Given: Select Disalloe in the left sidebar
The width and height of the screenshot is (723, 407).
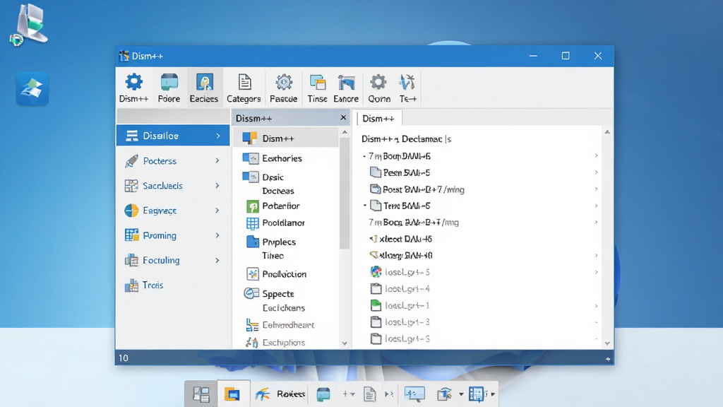Looking at the screenshot, I should 173,136.
